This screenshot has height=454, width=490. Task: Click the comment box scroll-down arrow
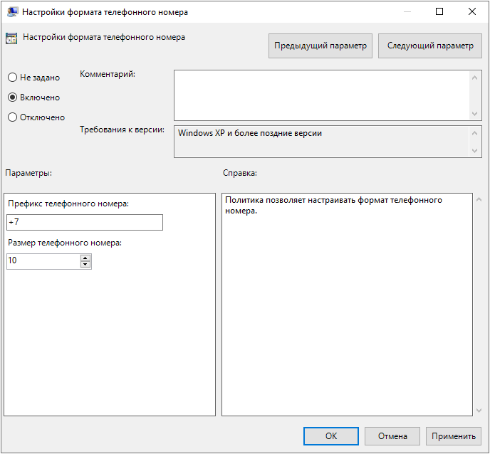tap(475, 113)
